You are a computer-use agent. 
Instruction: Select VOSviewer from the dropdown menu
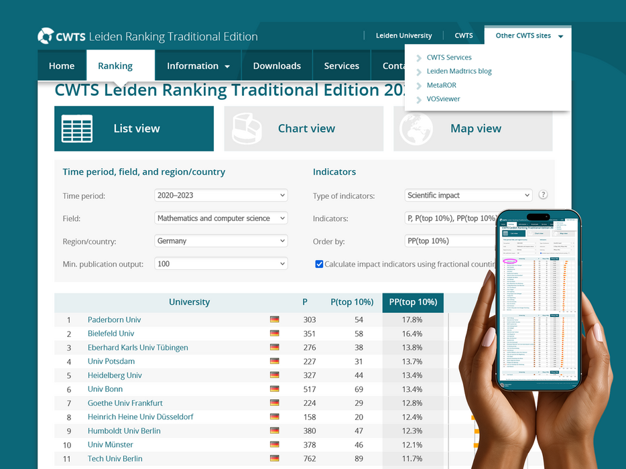(443, 99)
